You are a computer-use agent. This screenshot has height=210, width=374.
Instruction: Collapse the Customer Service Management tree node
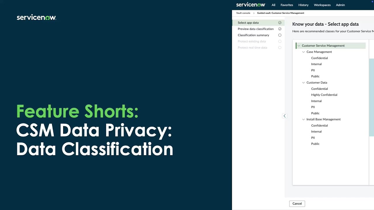point(299,45)
